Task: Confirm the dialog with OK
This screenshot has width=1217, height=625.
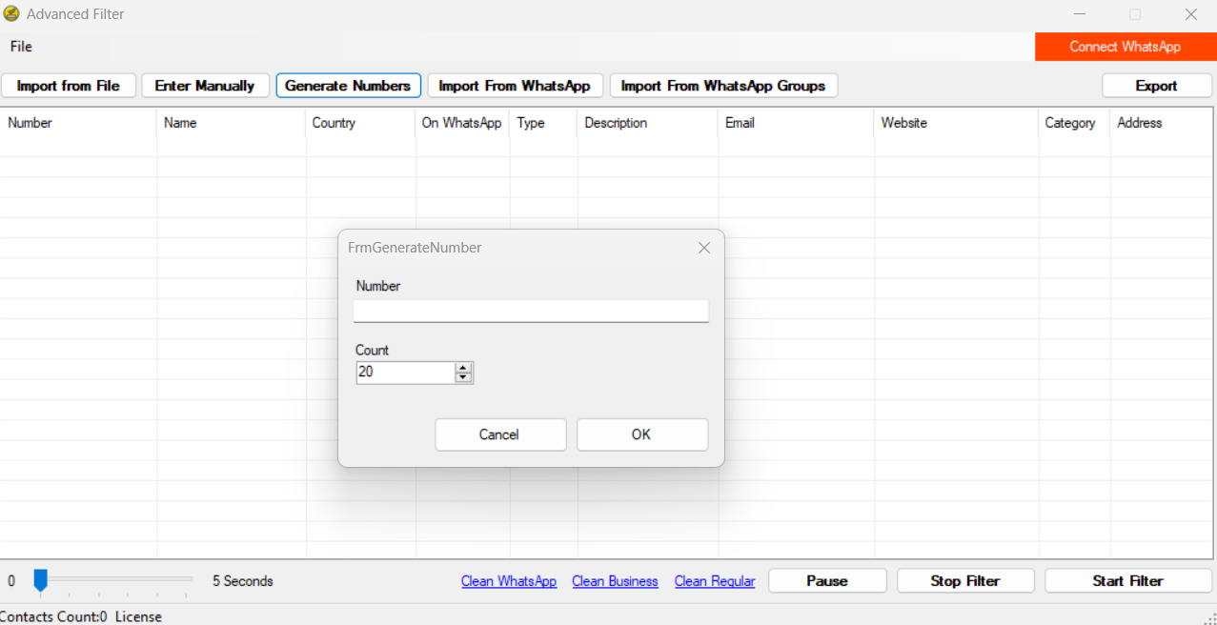Action: coord(641,434)
